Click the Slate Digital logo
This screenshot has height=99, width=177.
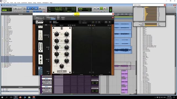[x=39, y=22]
